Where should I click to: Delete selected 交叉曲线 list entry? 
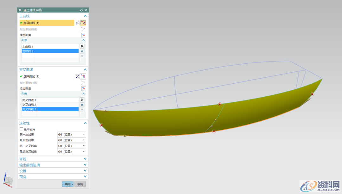click(82, 100)
